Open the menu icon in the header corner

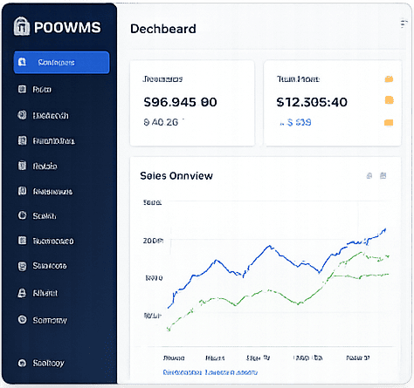pyautogui.click(x=404, y=24)
